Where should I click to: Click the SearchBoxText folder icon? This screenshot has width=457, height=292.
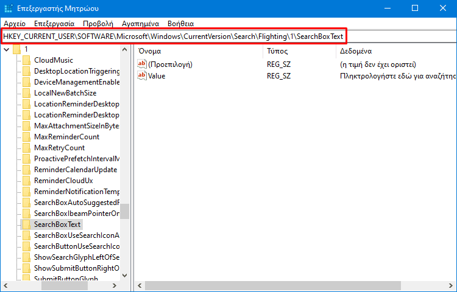[x=26, y=224]
